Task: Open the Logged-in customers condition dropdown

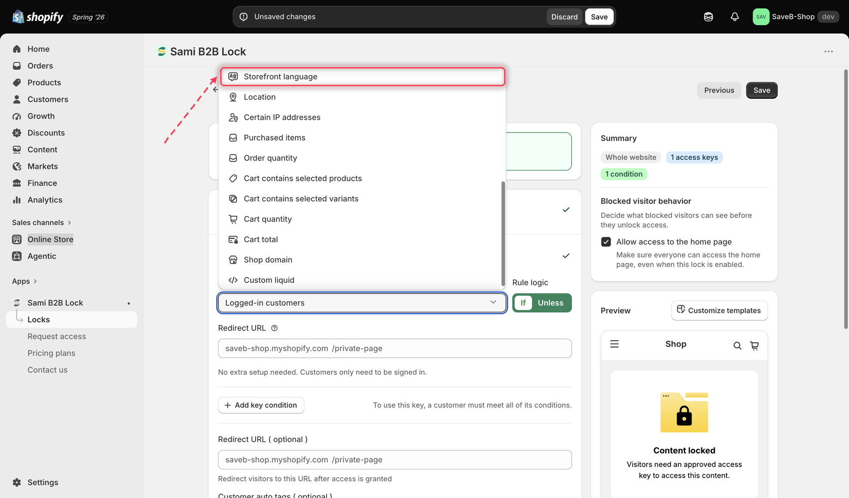Action: (x=362, y=303)
